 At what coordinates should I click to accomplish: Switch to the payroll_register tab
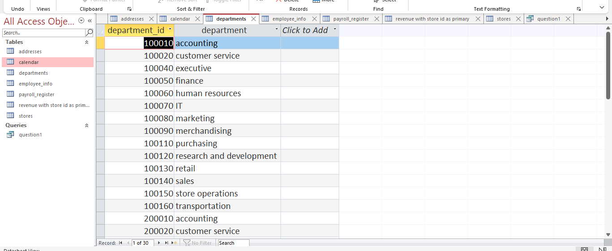click(x=351, y=19)
